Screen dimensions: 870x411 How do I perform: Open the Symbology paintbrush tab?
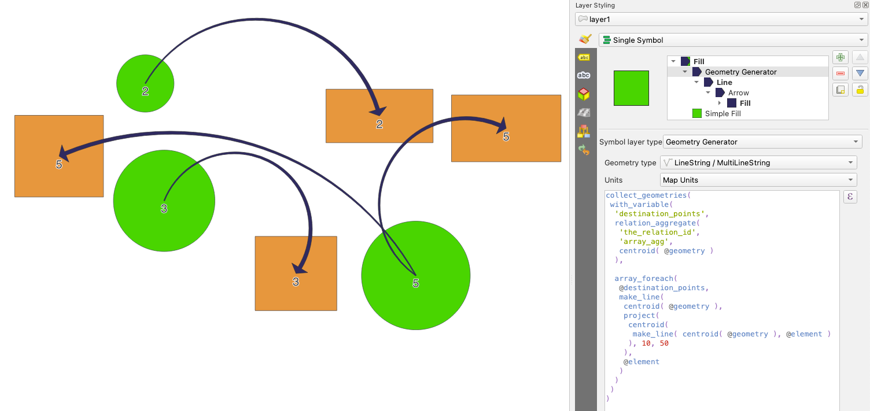(584, 39)
